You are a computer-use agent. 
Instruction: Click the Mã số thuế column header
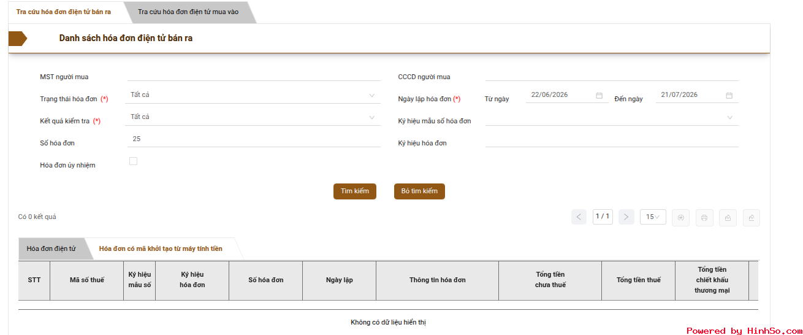87,280
